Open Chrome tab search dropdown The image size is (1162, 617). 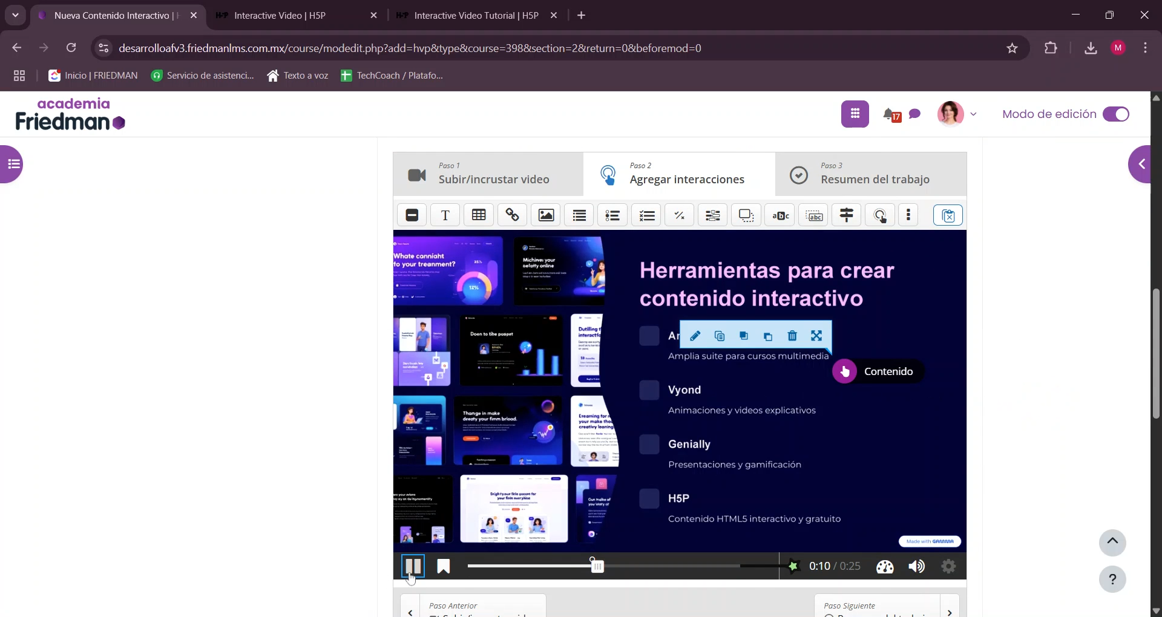pos(15,16)
